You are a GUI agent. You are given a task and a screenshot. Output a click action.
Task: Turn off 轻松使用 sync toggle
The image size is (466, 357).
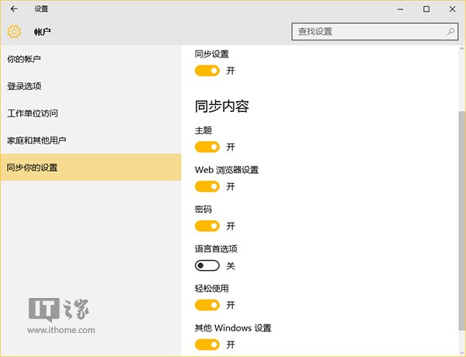click(x=207, y=305)
